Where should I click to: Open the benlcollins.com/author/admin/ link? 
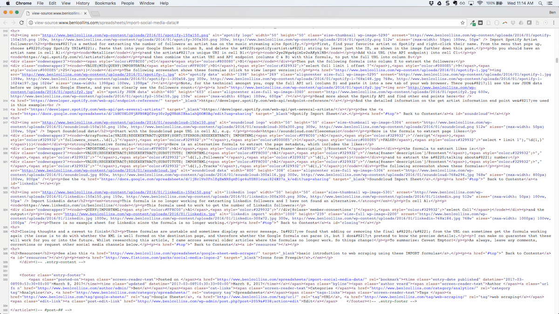point(83,288)
